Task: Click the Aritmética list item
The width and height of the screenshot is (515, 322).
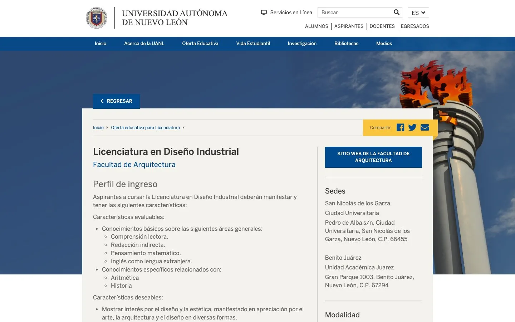Action: (x=125, y=278)
